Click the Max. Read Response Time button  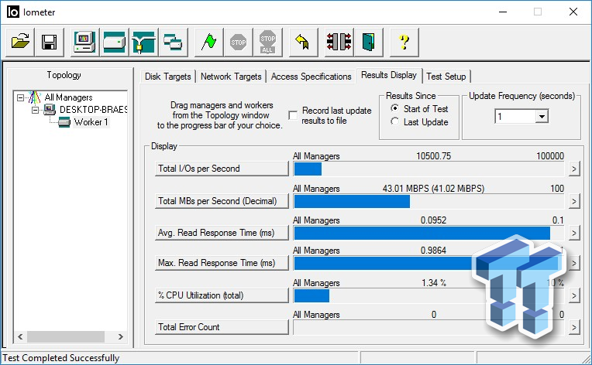[x=222, y=263]
